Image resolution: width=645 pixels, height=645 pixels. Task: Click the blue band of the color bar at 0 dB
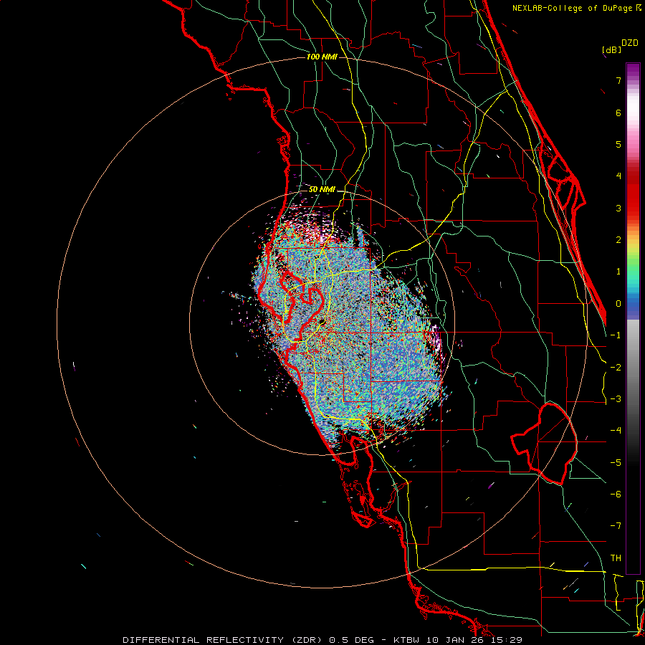coord(633,304)
